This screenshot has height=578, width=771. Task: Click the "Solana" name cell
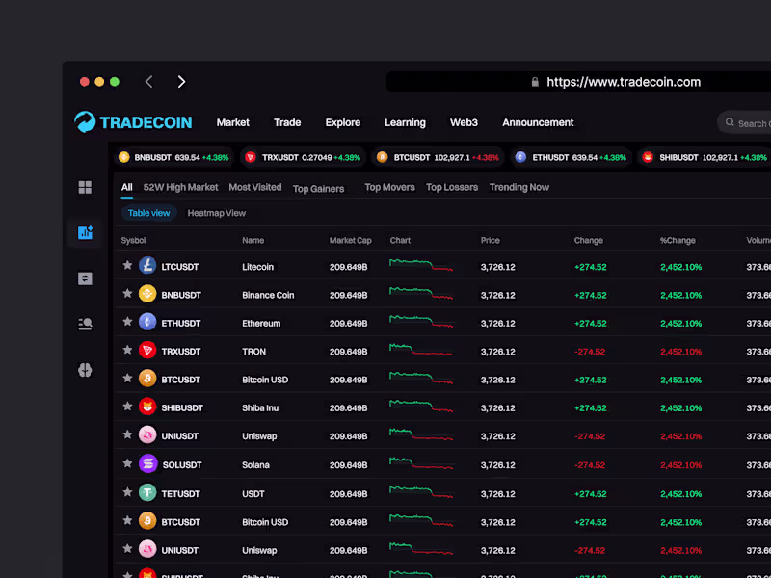[x=255, y=465]
